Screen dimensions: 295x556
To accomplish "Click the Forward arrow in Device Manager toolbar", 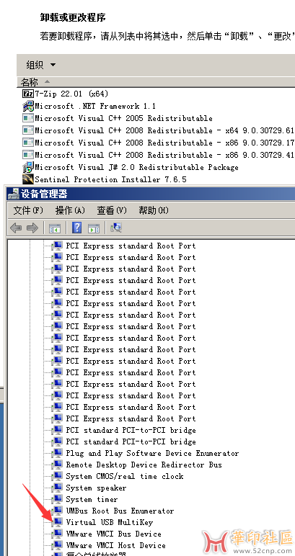I will 32,228.
